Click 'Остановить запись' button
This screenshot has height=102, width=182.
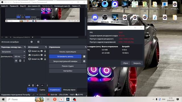point(65,56)
